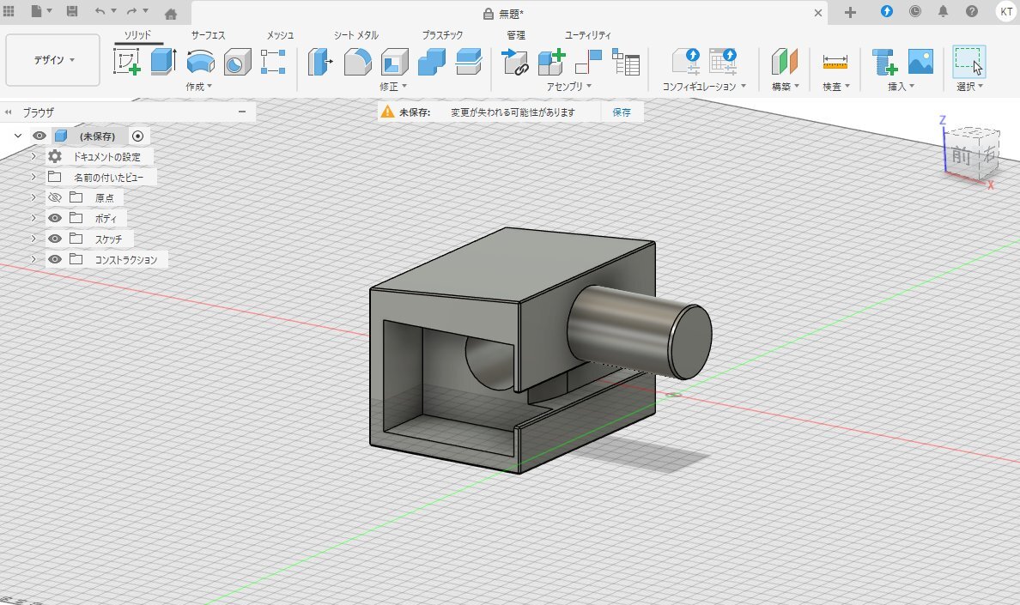Toggle the activate radio button beside (未保存)
Screen dimensions: 1020x605
(138, 136)
